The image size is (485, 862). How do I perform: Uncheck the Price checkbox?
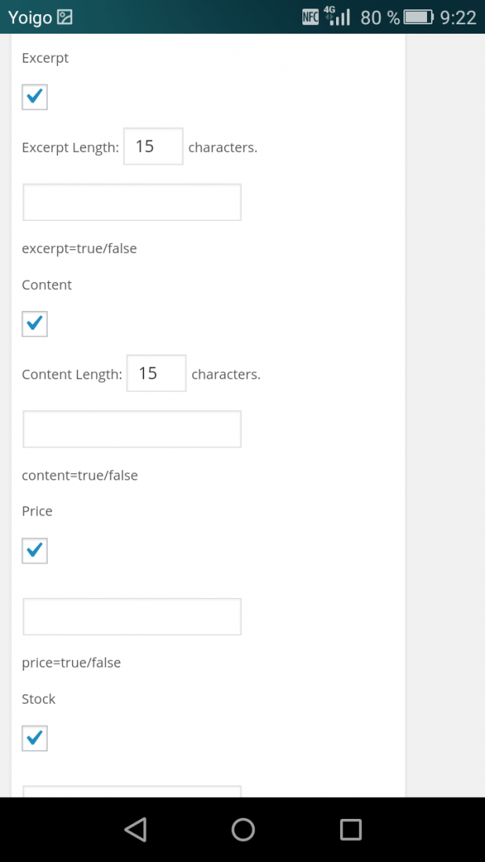(x=34, y=550)
